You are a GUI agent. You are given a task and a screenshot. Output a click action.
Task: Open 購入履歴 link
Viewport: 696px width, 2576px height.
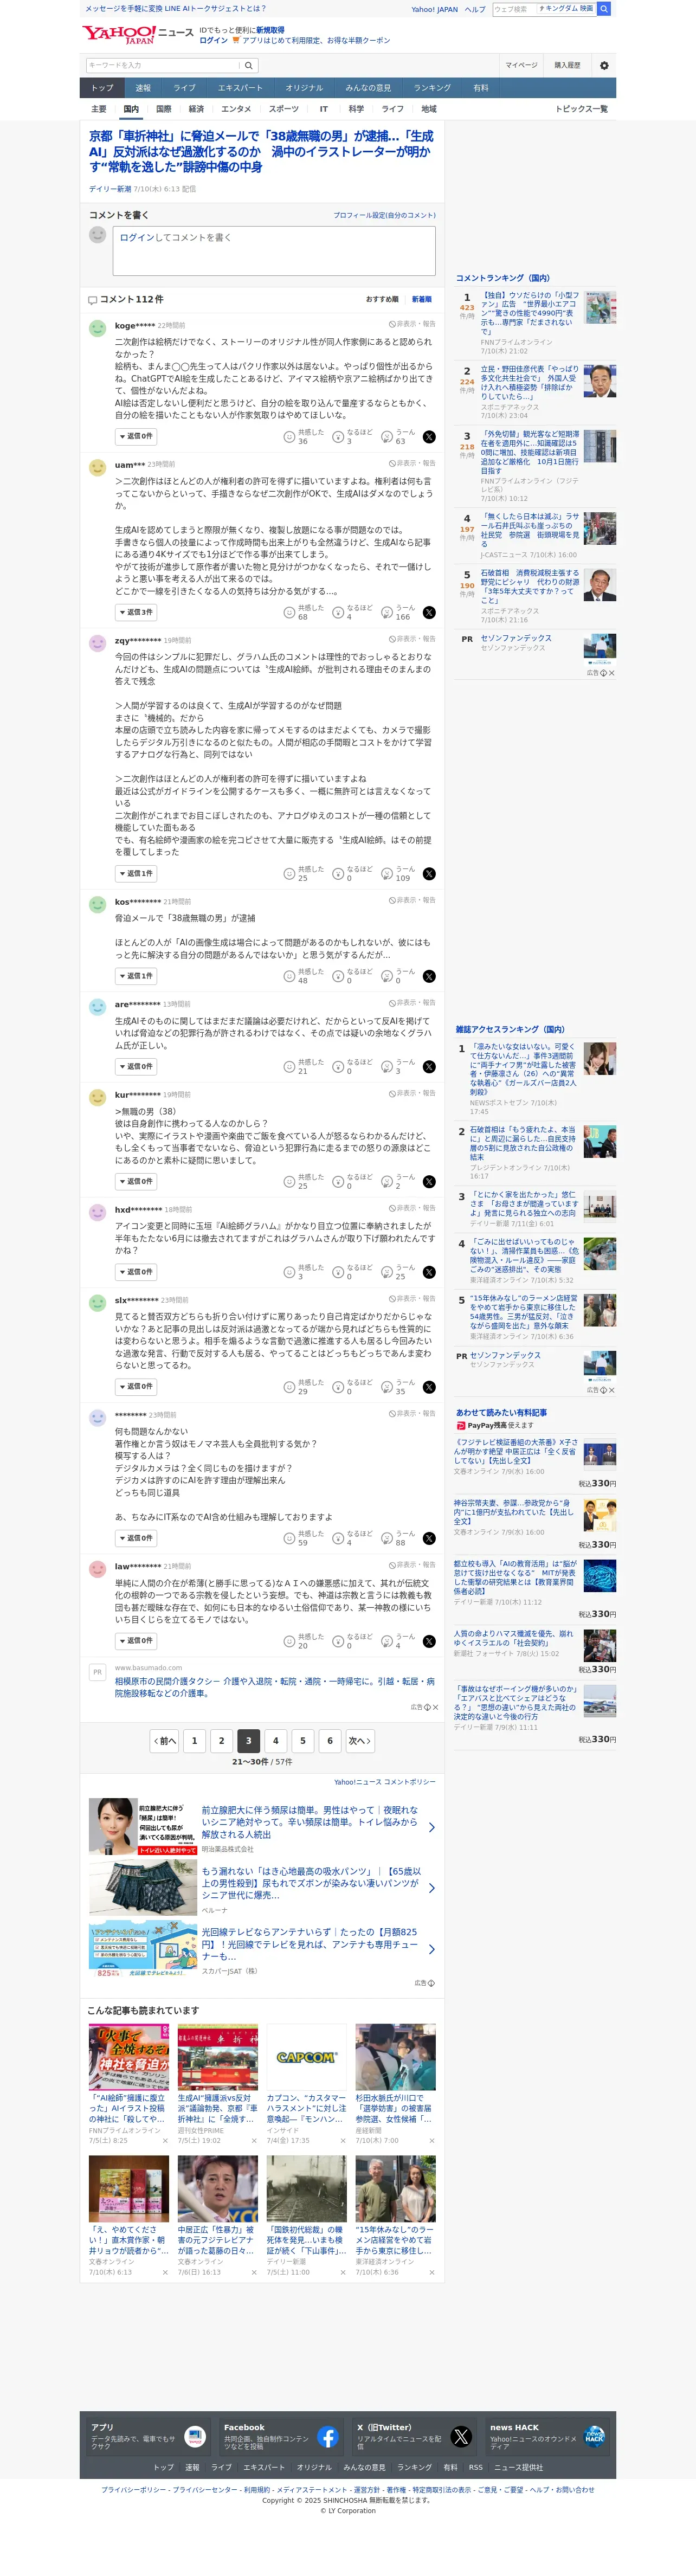(x=567, y=65)
